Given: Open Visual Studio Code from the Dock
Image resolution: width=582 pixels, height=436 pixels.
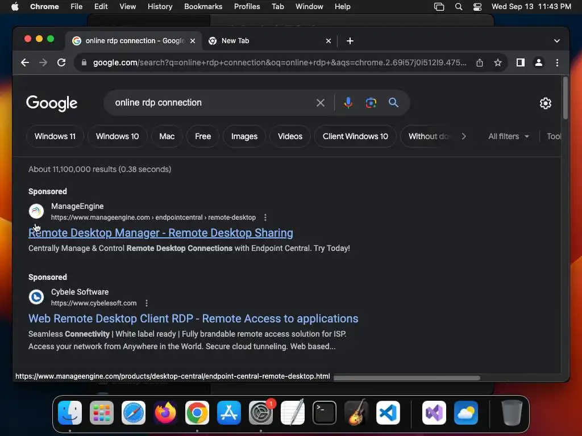Looking at the screenshot, I should 388,413.
